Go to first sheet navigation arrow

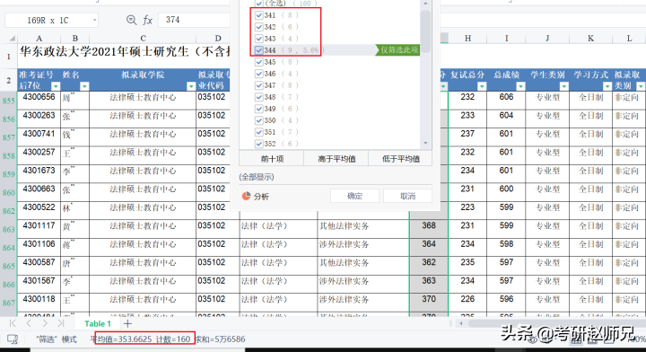13,323
